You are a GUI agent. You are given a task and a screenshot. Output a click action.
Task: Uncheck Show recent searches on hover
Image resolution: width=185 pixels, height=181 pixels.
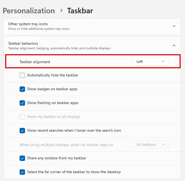coord(22,130)
